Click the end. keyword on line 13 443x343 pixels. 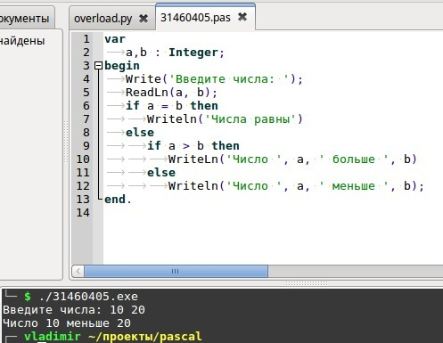pos(118,200)
